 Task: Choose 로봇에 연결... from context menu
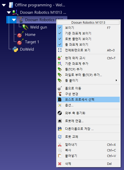coord(88,121)
